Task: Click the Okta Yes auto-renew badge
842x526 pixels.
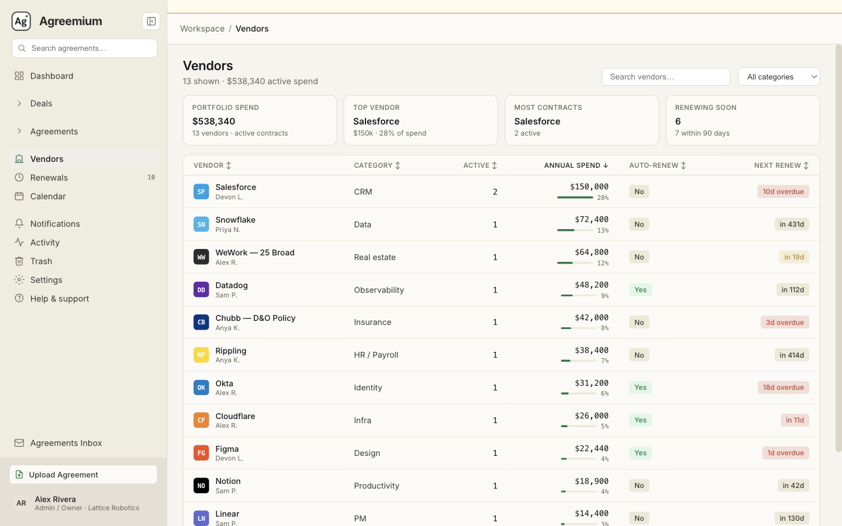Action: pos(640,387)
